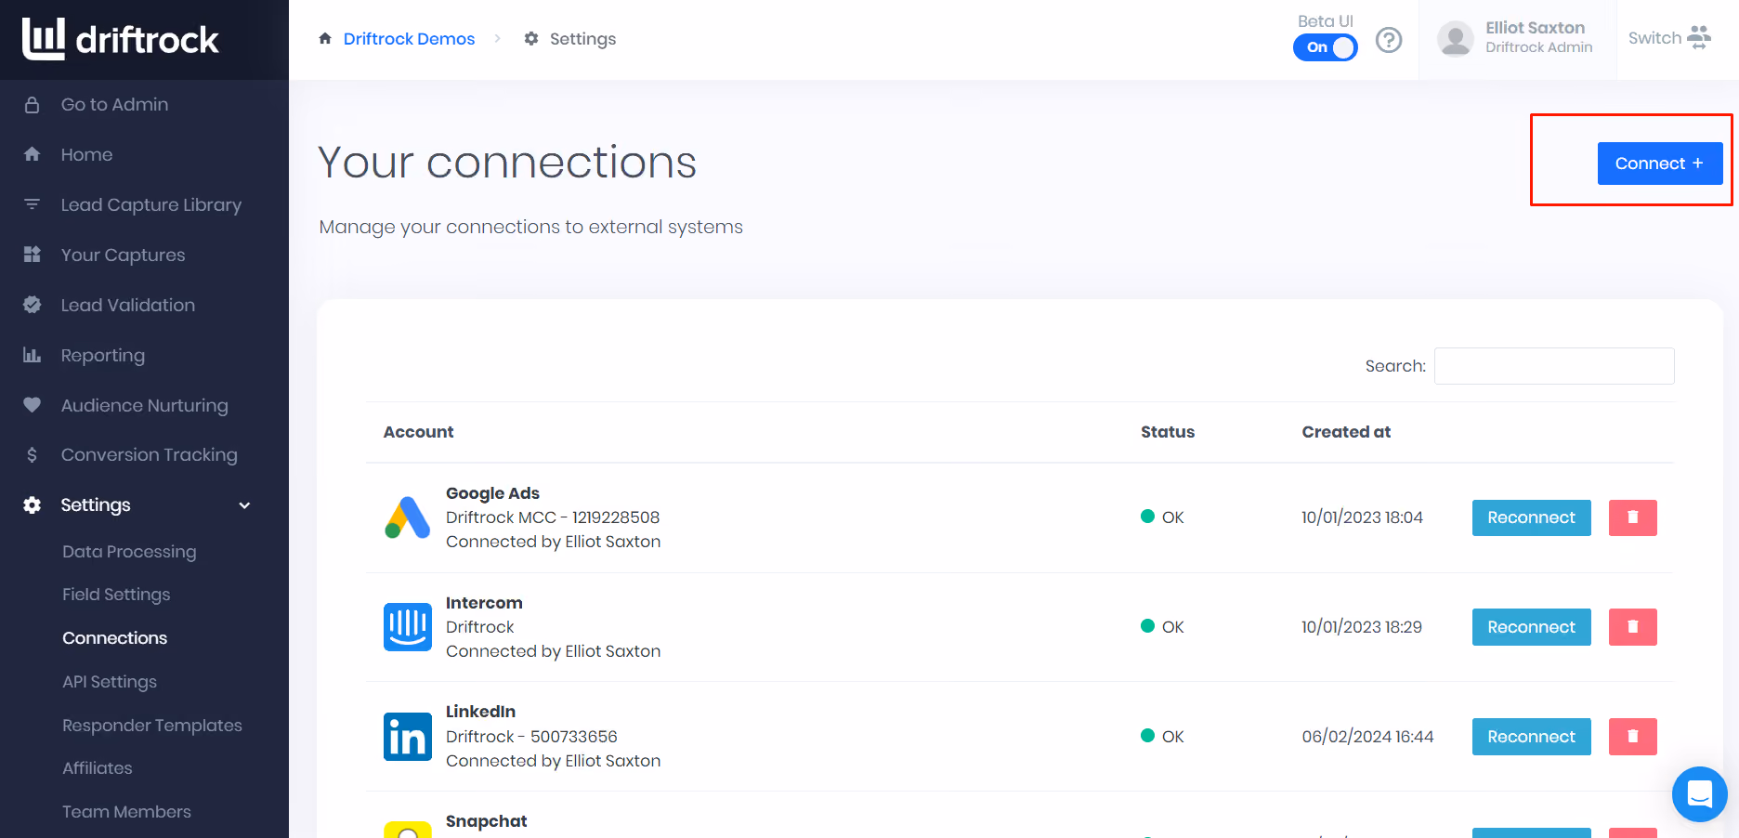The height and width of the screenshot is (838, 1739).
Task: Sort by the Account column header
Action: coord(419,432)
